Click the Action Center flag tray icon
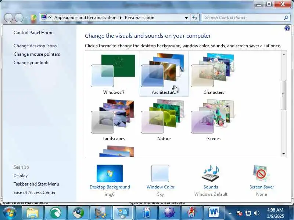 (239, 213)
